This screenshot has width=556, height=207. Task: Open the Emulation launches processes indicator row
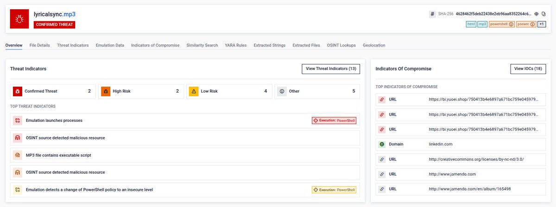185,120
